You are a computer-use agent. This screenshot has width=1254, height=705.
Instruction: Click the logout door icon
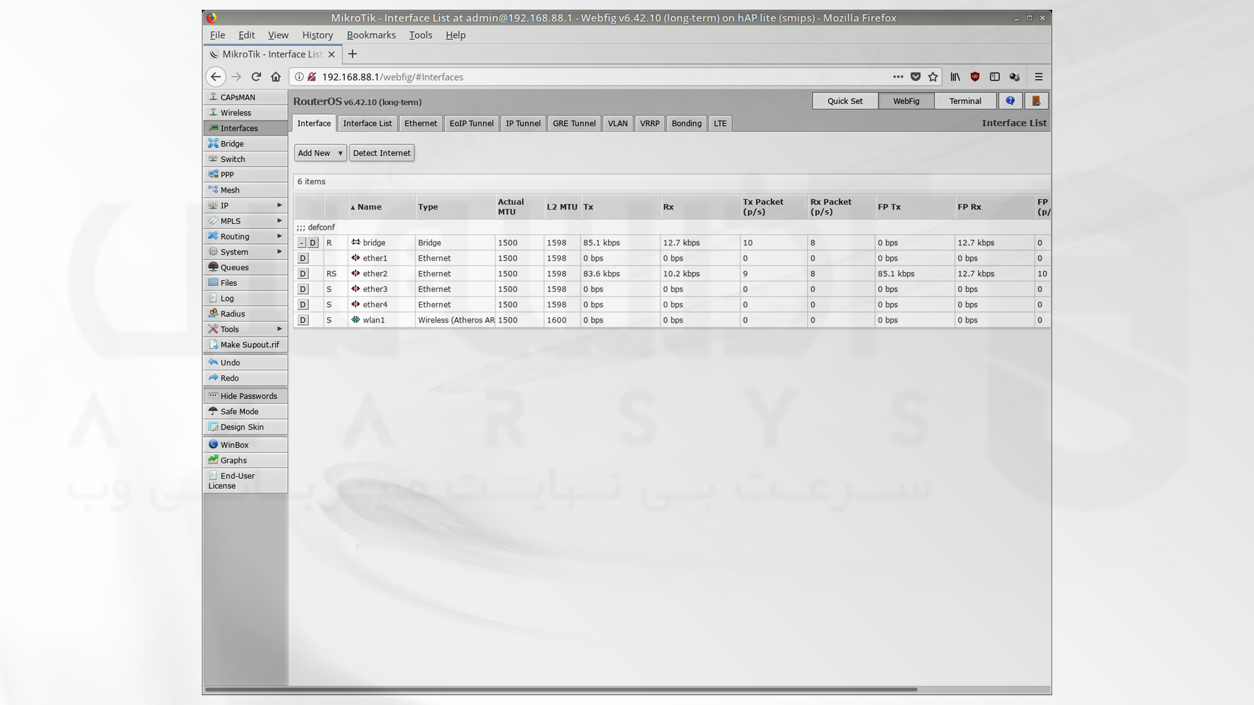(1036, 101)
